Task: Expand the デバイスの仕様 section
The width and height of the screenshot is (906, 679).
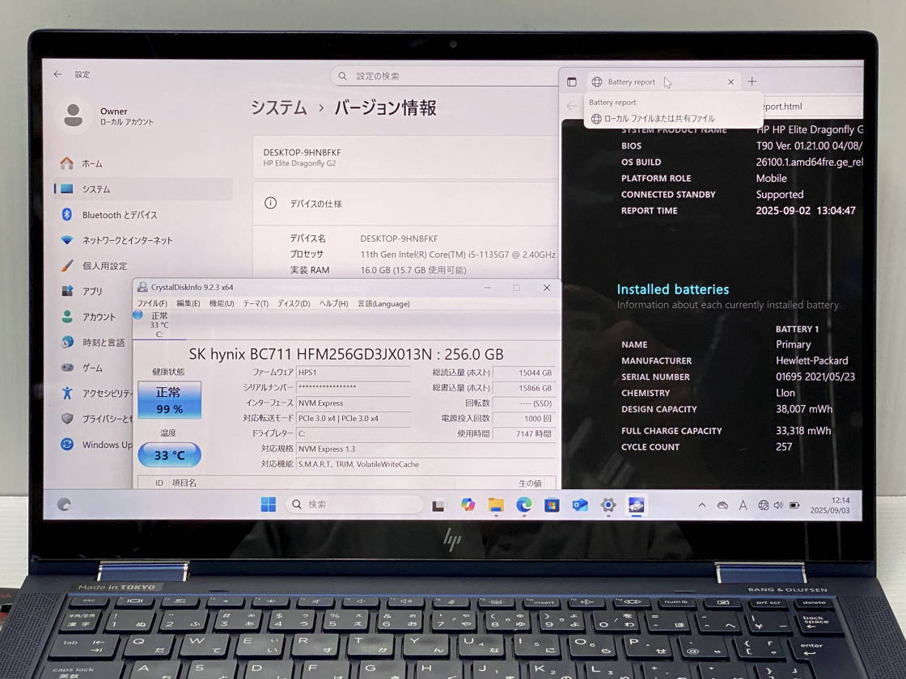Action: pos(405,203)
